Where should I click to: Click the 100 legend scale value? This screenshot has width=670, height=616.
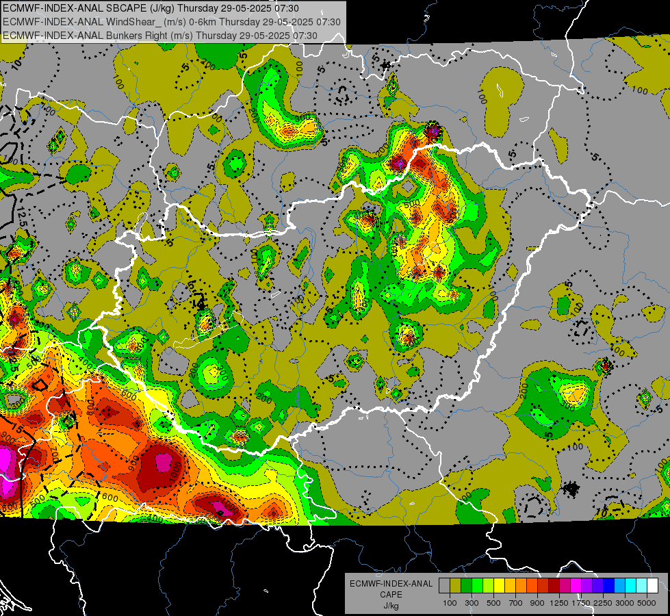[450, 603]
